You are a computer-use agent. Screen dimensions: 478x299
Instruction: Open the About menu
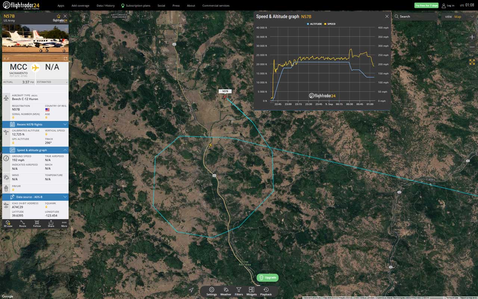coord(191,6)
